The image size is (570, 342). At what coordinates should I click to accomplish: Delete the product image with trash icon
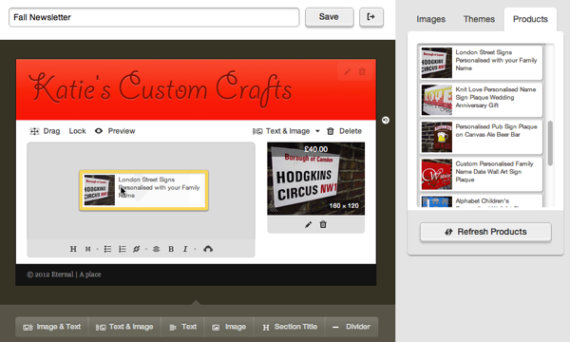click(323, 224)
